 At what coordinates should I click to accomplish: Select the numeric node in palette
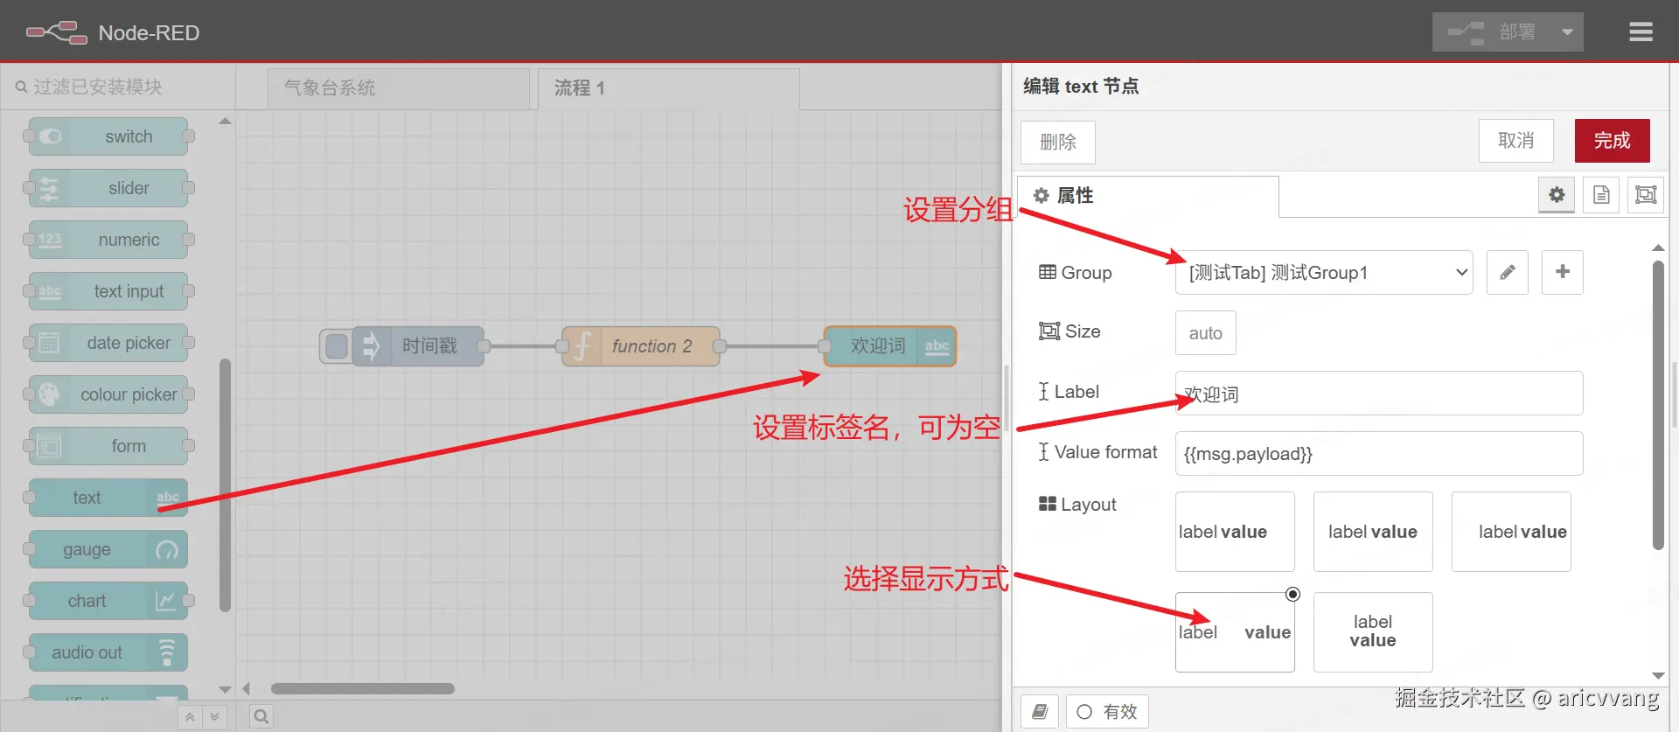click(x=108, y=240)
